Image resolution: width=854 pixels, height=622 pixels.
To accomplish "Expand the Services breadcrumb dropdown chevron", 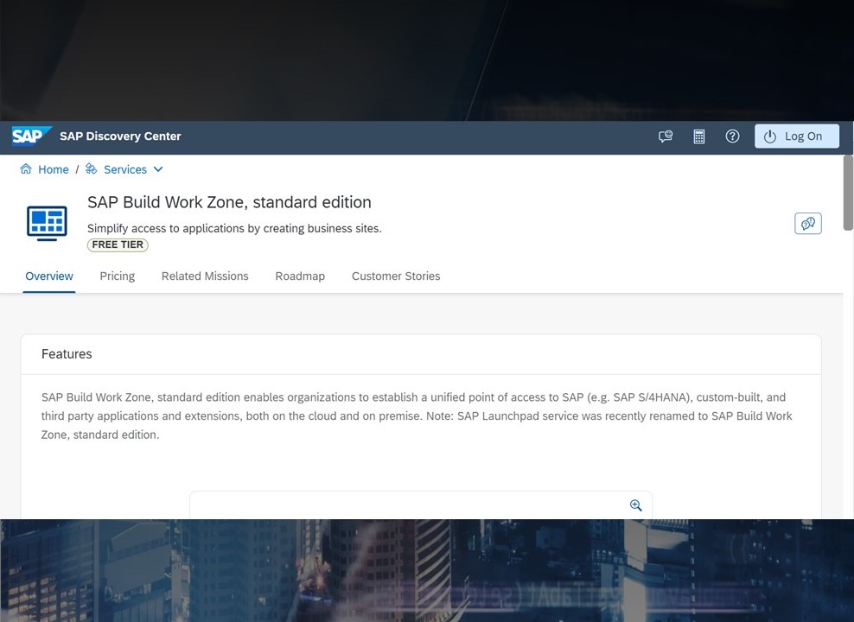I will pyautogui.click(x=158, y=169).
